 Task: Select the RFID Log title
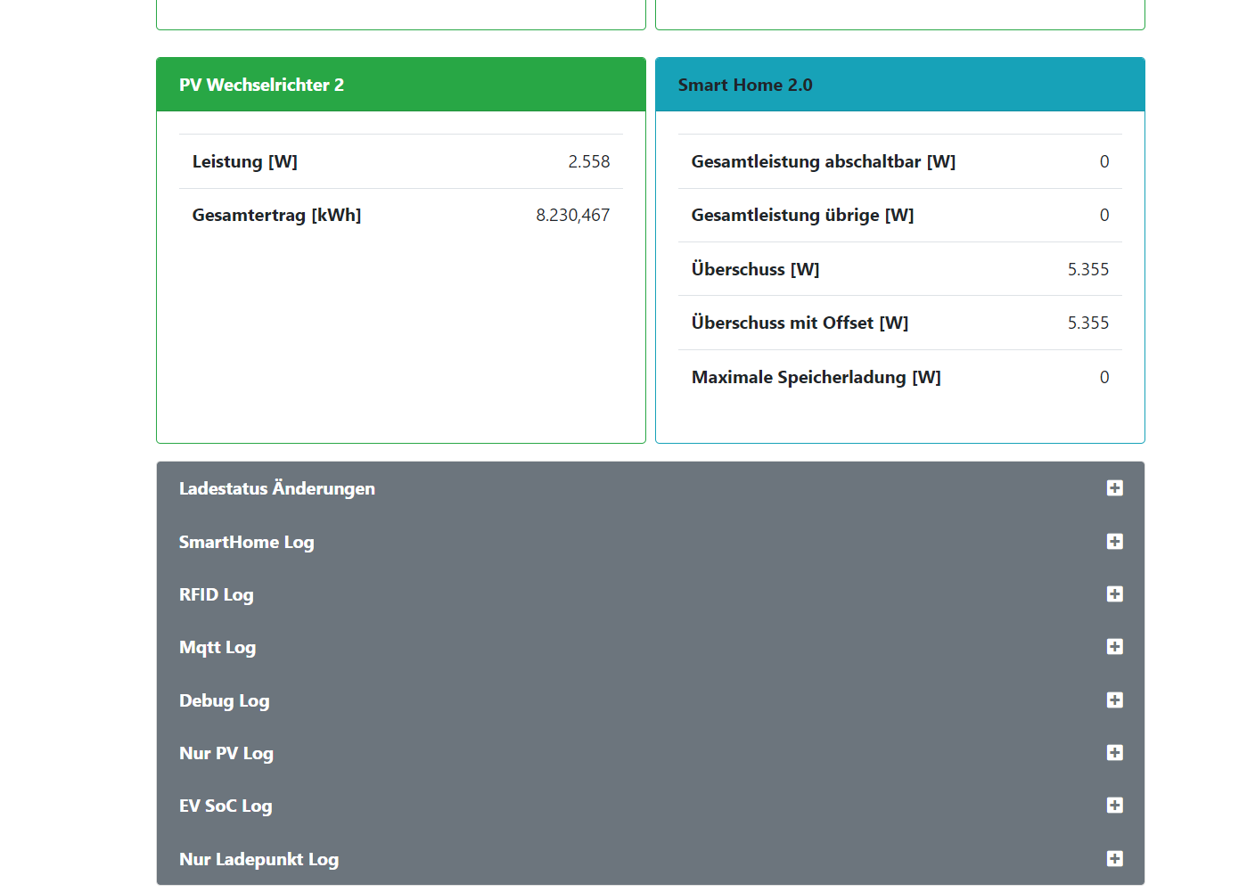(x=216, y=594)
